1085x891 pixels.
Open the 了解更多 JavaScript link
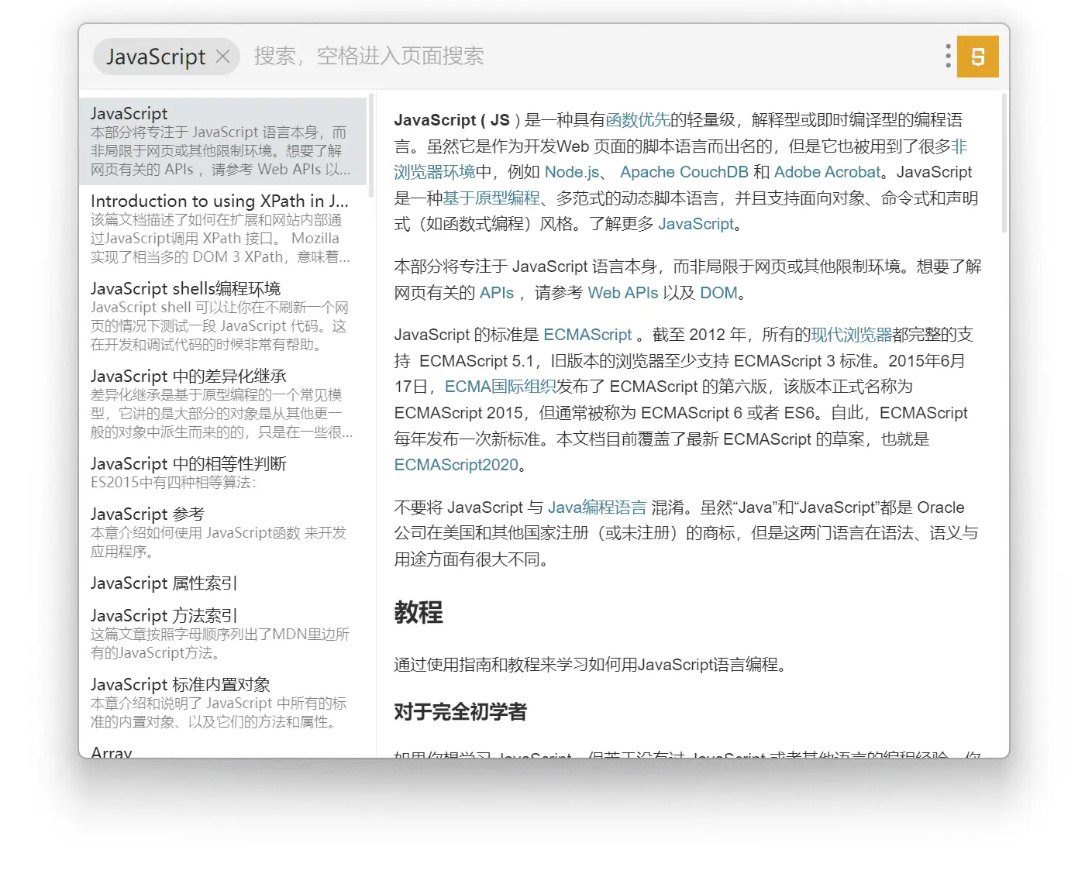pos(696,224)
